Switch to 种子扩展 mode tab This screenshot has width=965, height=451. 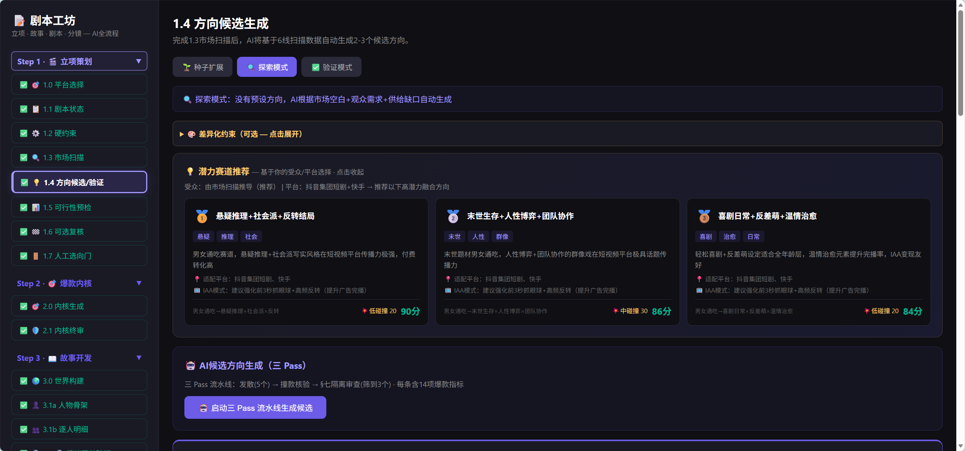pyautogui.click(x=203, y=67)
